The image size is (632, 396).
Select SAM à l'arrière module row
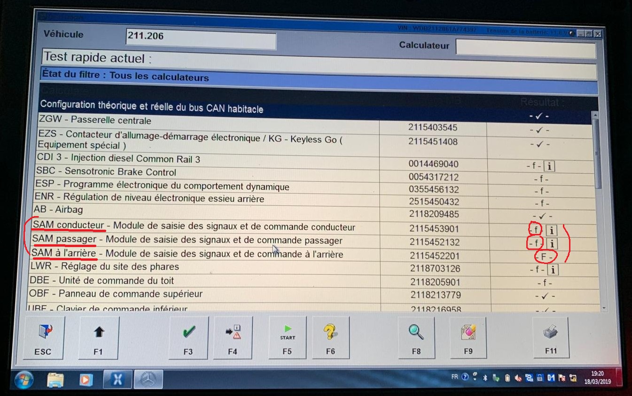pyautogui.click(x=316, y=255)
